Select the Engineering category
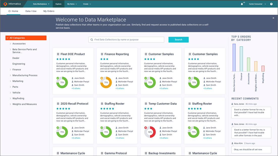Screen dimensions: 278x156 tap(19, 64)
